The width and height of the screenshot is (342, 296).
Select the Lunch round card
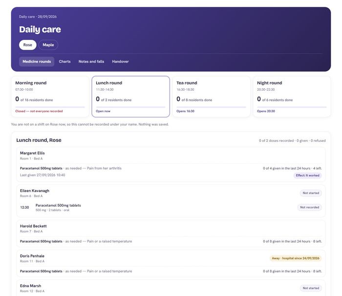pyautogui.click(x=130, y=97)
